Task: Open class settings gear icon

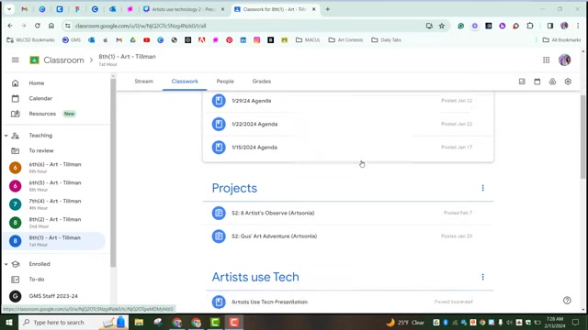Action: [568, 82]
